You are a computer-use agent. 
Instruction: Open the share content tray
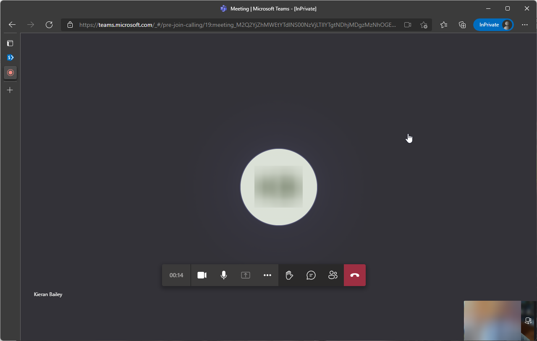[246, 275]
